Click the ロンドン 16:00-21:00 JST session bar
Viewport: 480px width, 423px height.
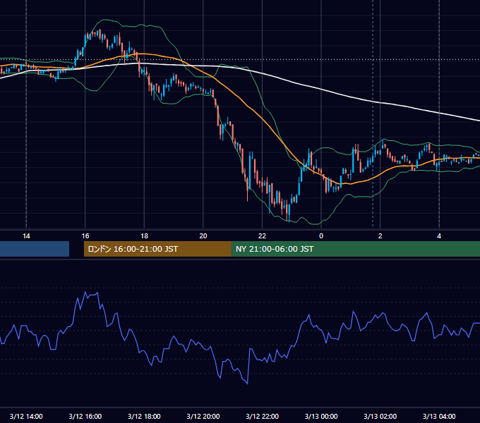point(157,249)
